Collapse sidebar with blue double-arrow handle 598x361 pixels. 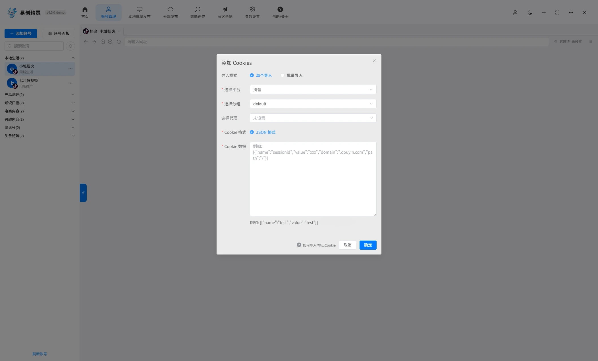[83, 193]
